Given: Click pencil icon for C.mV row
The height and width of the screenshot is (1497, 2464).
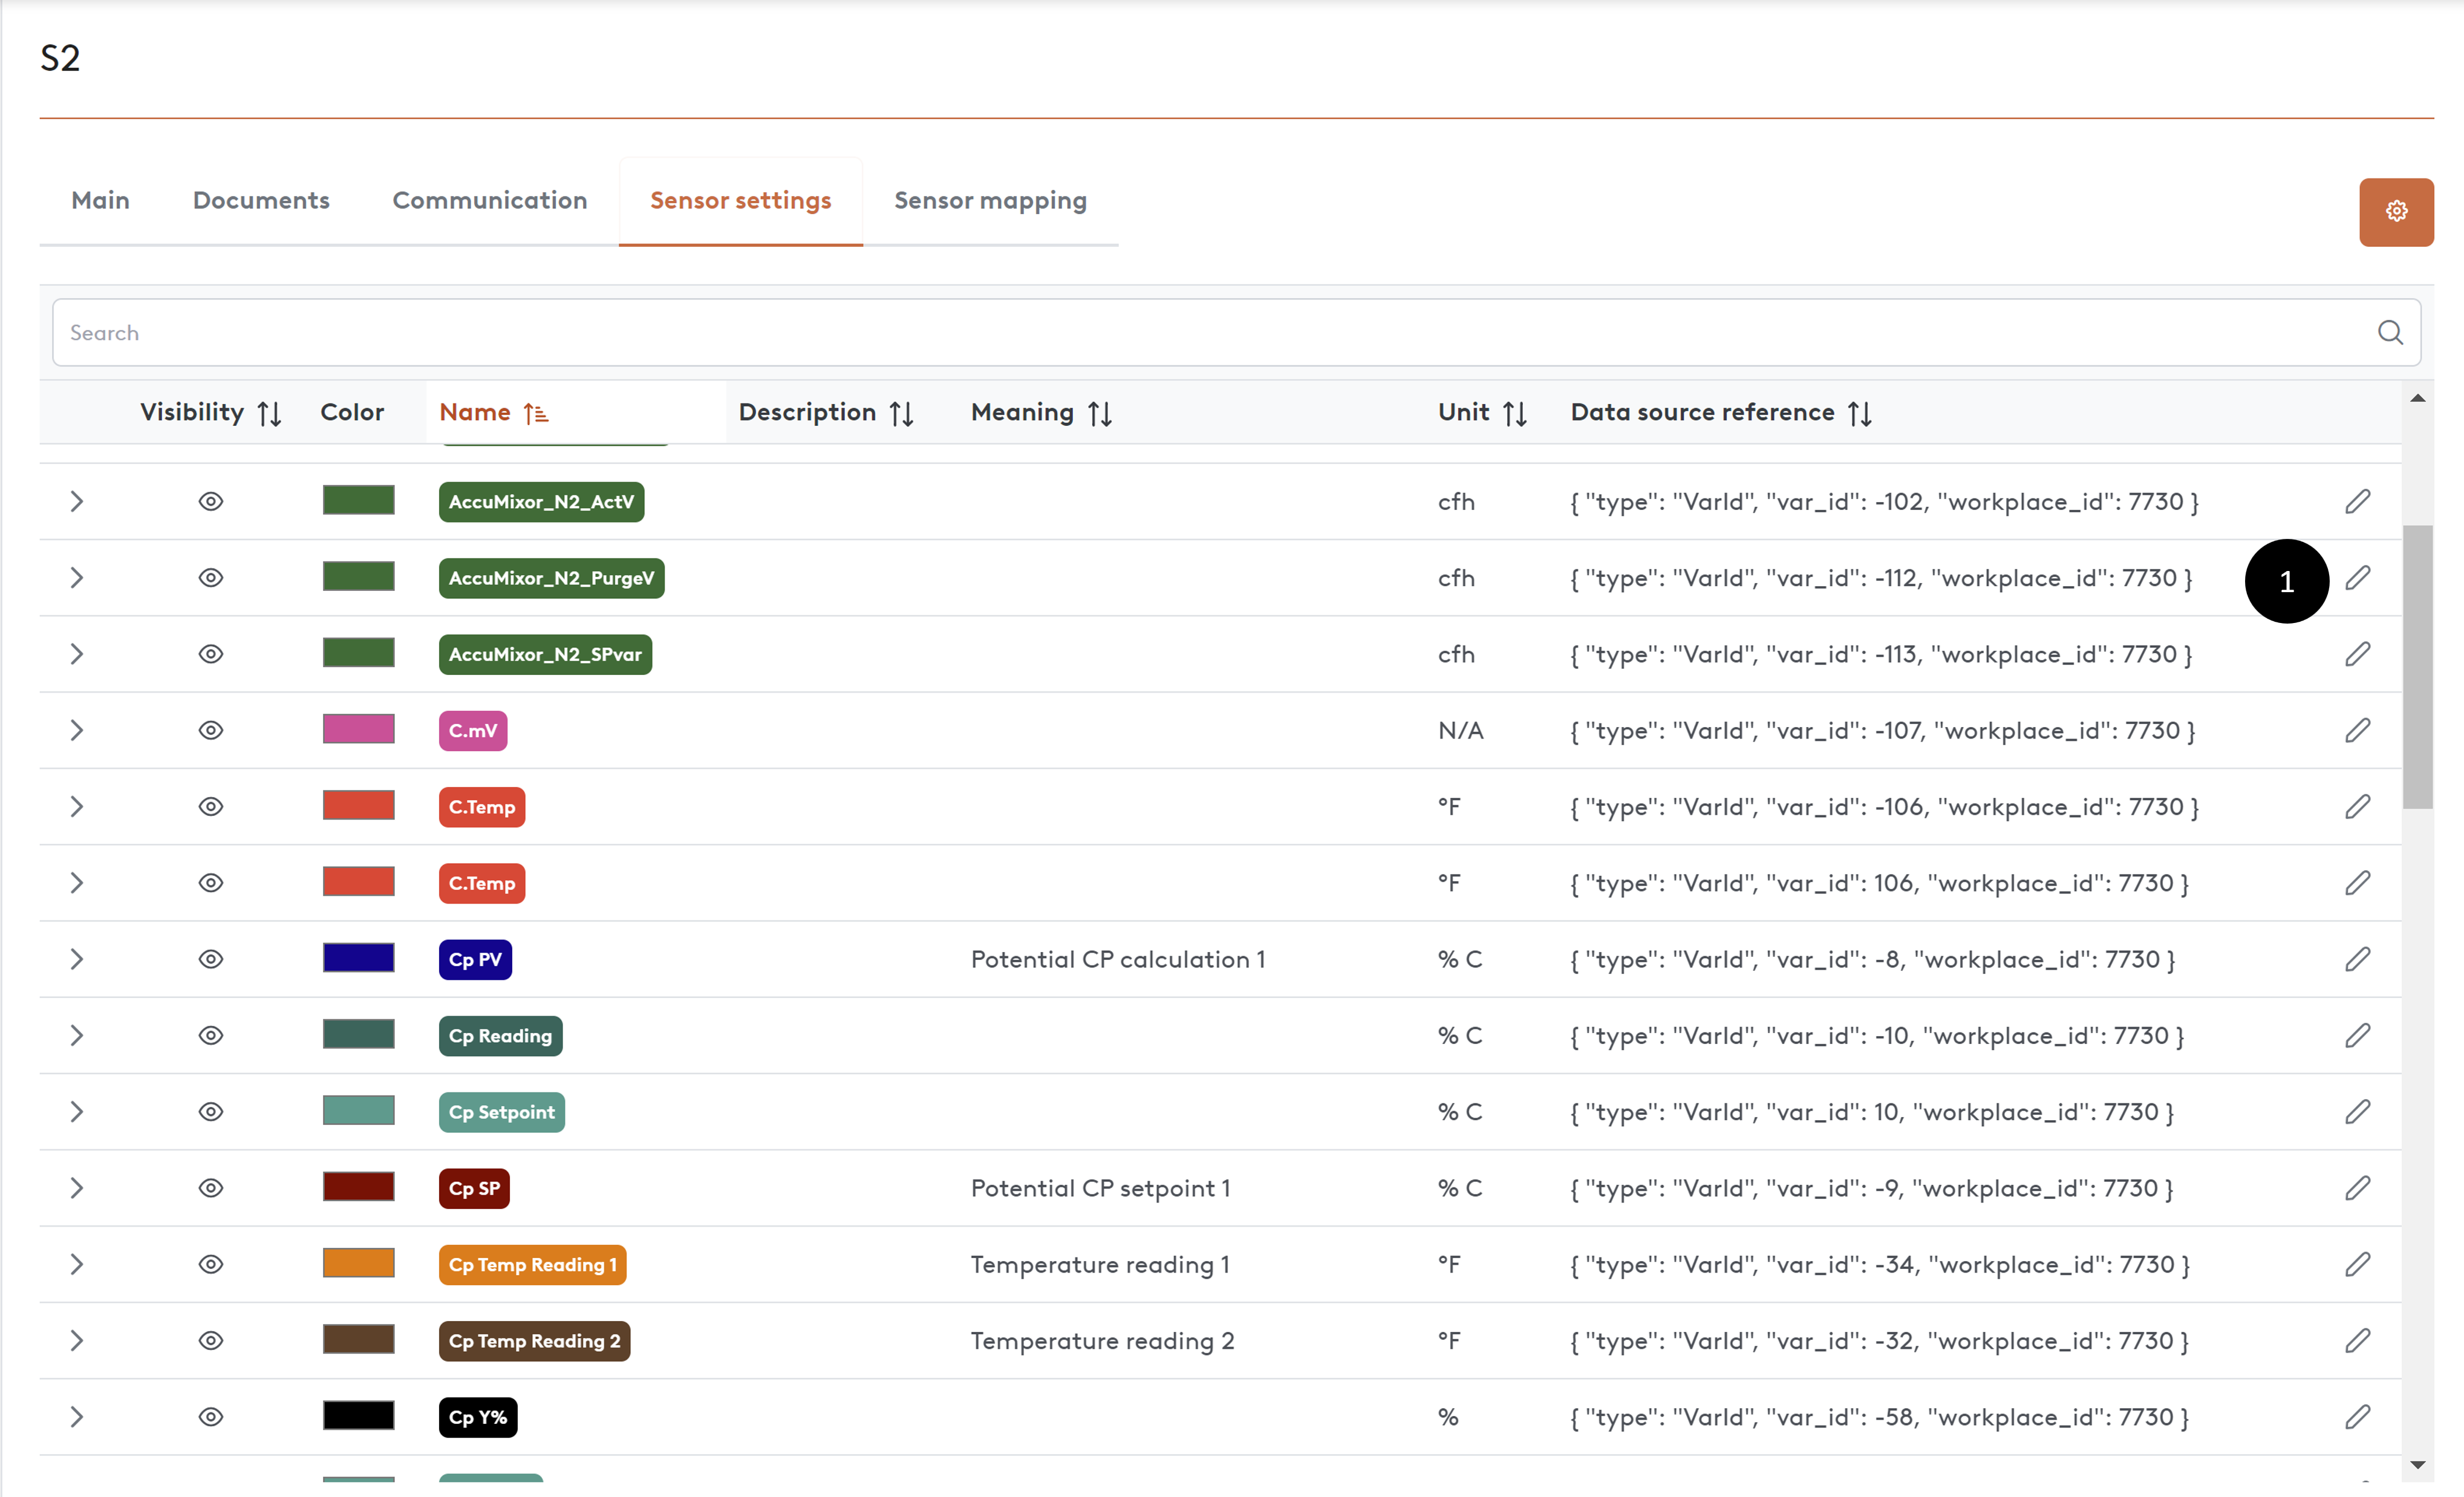Looking at the screenshot, I should tap(2357, 731).
